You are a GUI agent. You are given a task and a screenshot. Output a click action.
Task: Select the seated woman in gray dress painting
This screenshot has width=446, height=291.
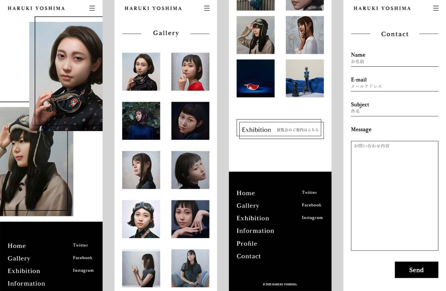coord(190,268)
